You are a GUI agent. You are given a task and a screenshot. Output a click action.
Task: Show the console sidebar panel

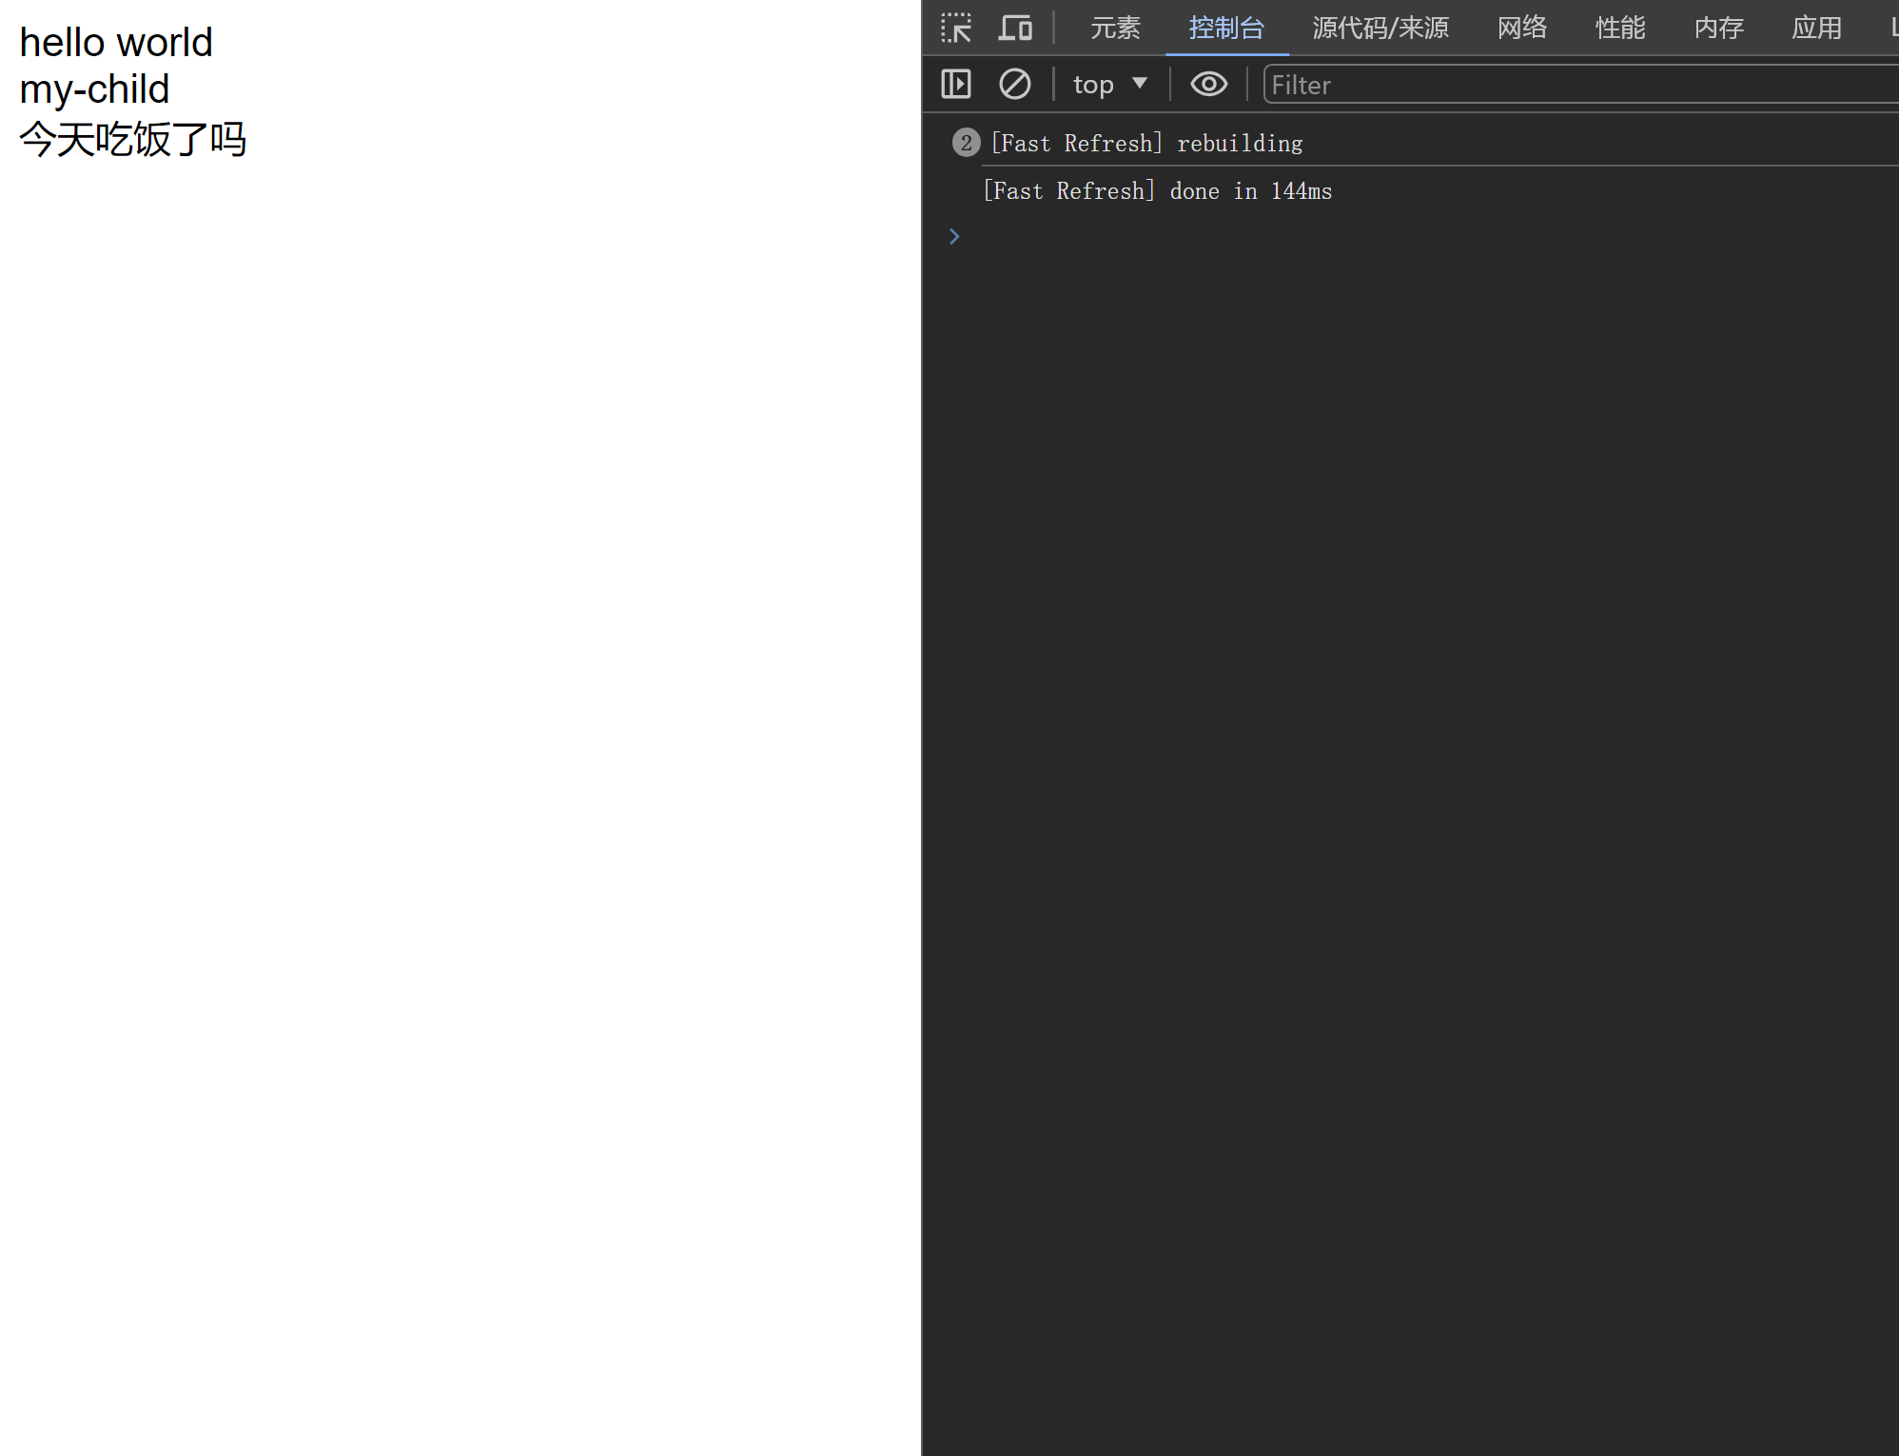(955, 85)
